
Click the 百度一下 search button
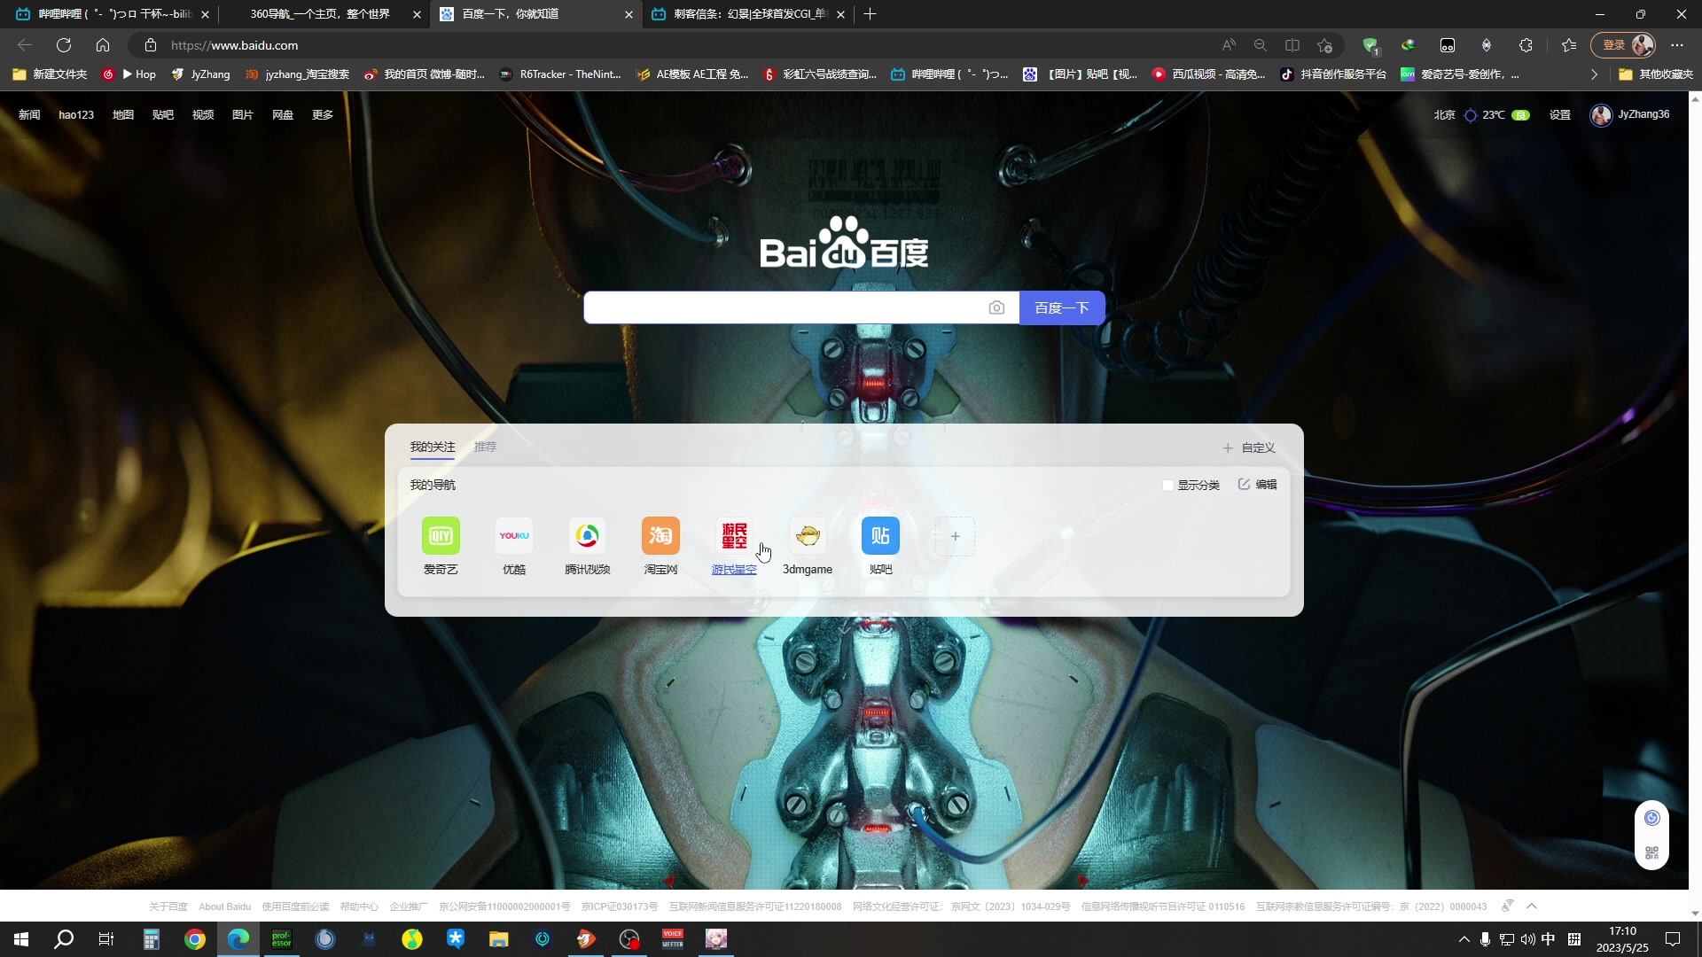1062,307
